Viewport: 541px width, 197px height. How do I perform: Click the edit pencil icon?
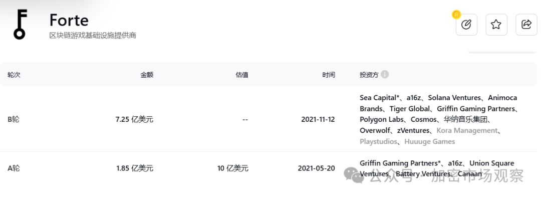pyautogui.click(x=466, y=25)
